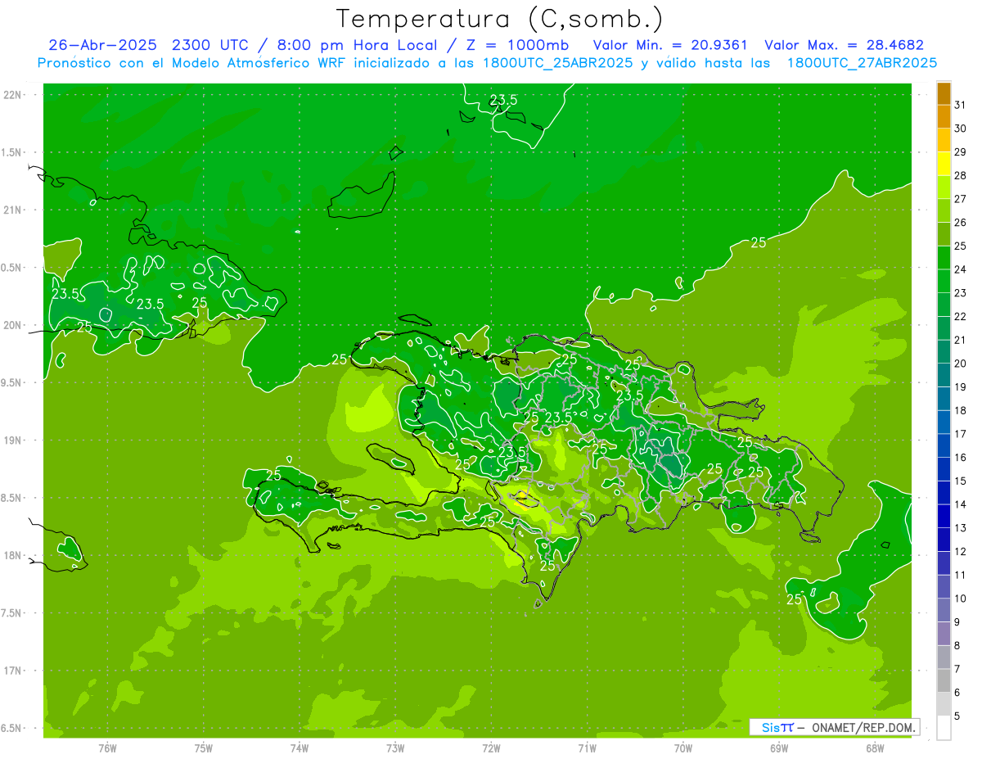Screen dimensions: 982x759
Task: Click the '8.5N' latitude axis label
Action: (12, 498)
